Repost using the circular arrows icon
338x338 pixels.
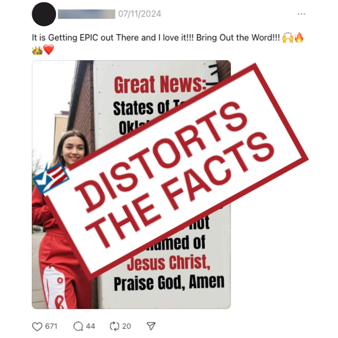[x=115, y=326]
